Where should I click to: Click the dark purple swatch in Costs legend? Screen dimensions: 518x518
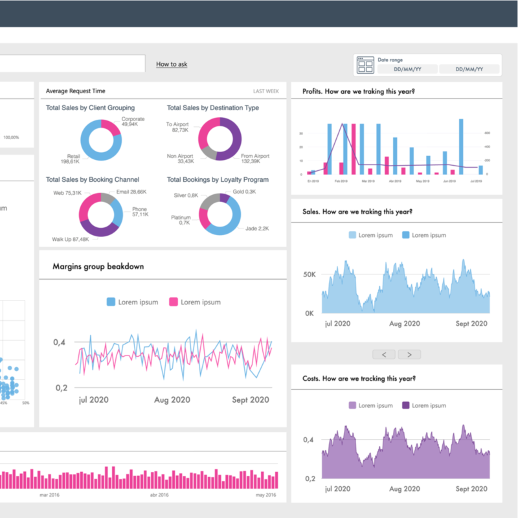406,405
